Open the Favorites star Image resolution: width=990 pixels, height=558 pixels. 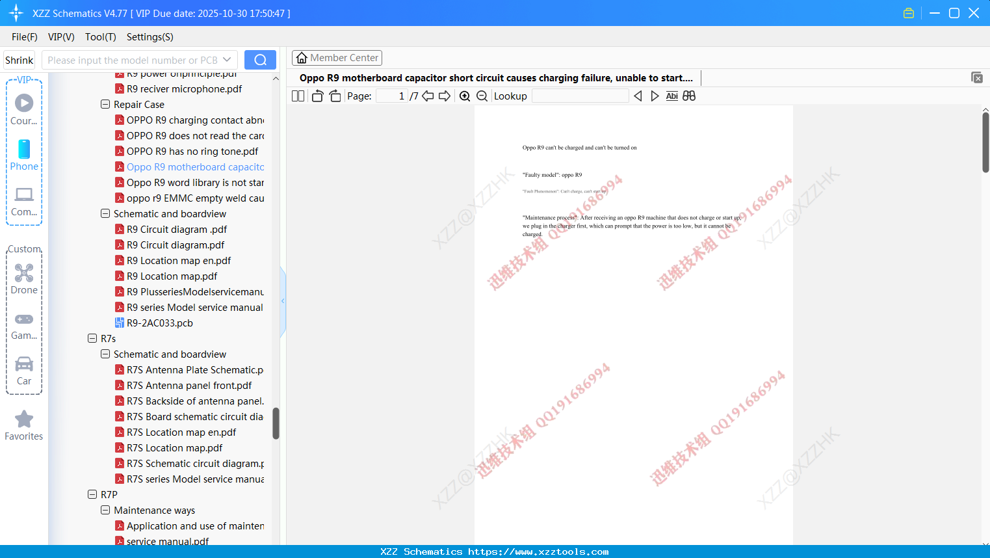[x=24, y=425]
